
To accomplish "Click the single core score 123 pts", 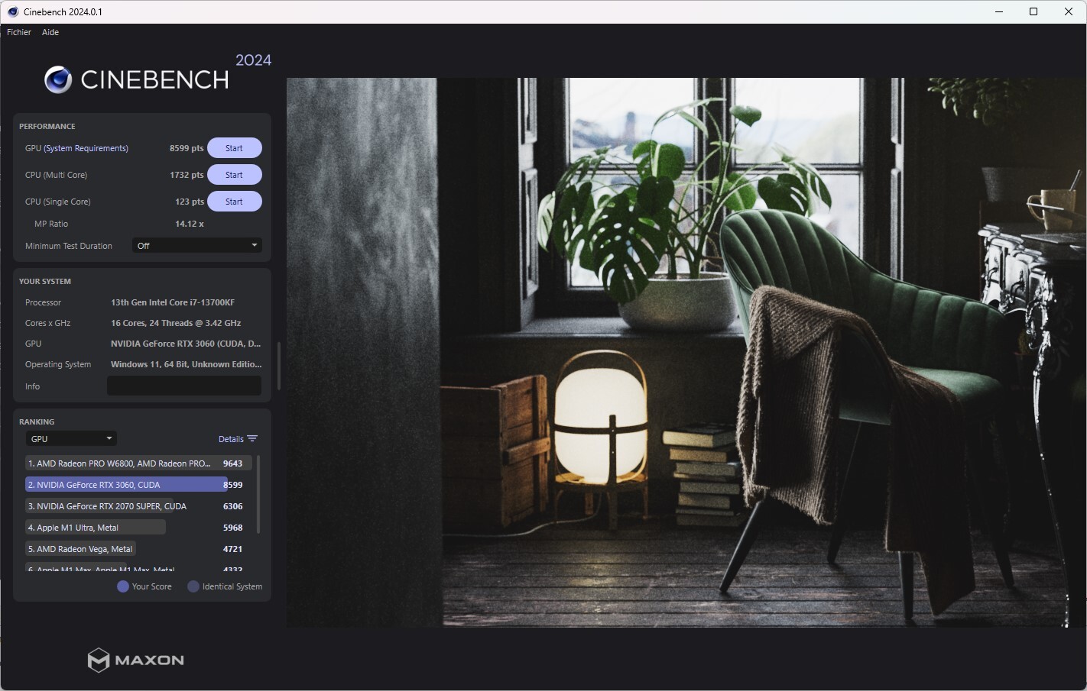I will pyautogui.click(x=190, y=202).
